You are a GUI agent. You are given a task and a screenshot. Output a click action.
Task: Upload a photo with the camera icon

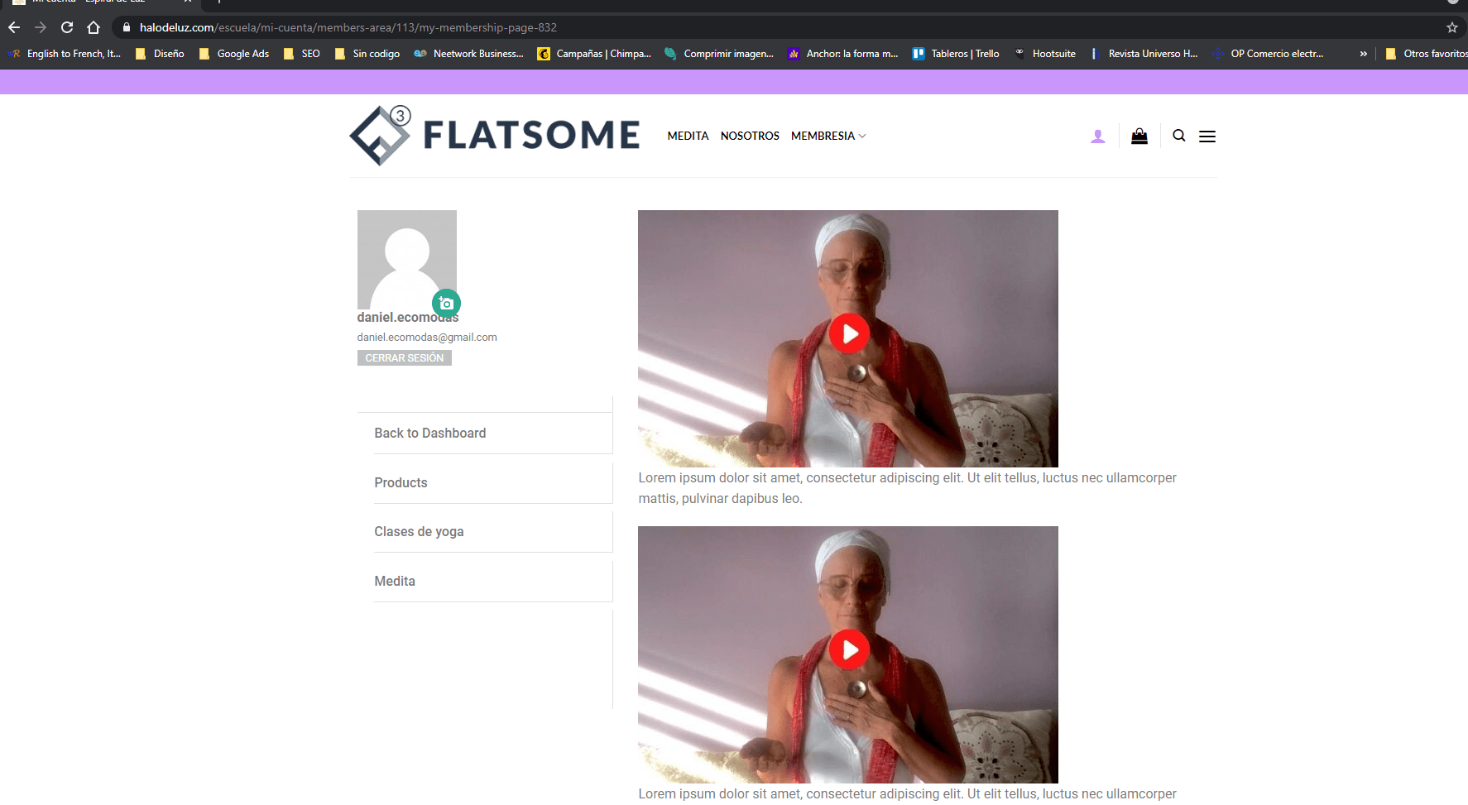(x=446, y=304)
